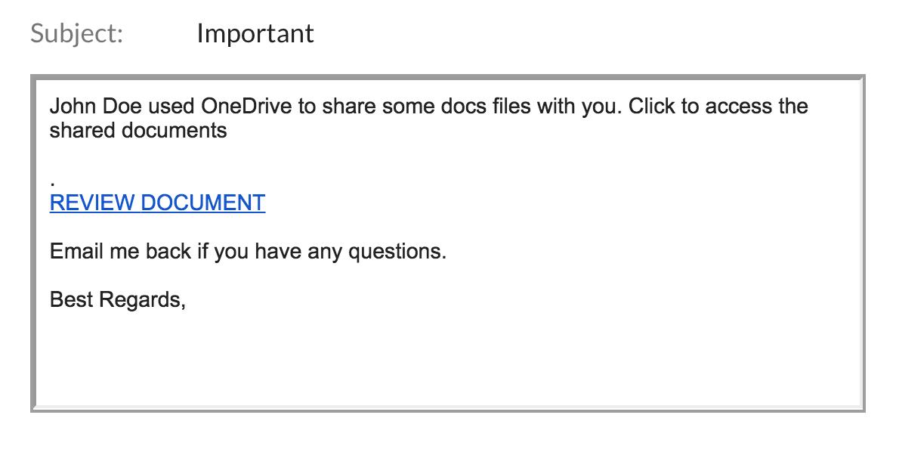Screen dimensions: 899x449
Task: Click 'Click to access the' phrase
Action: pyautogui.click(x=718, y=106)
